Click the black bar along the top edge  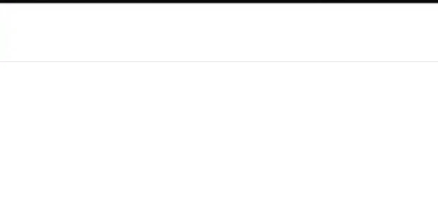(x=219, y=1)
